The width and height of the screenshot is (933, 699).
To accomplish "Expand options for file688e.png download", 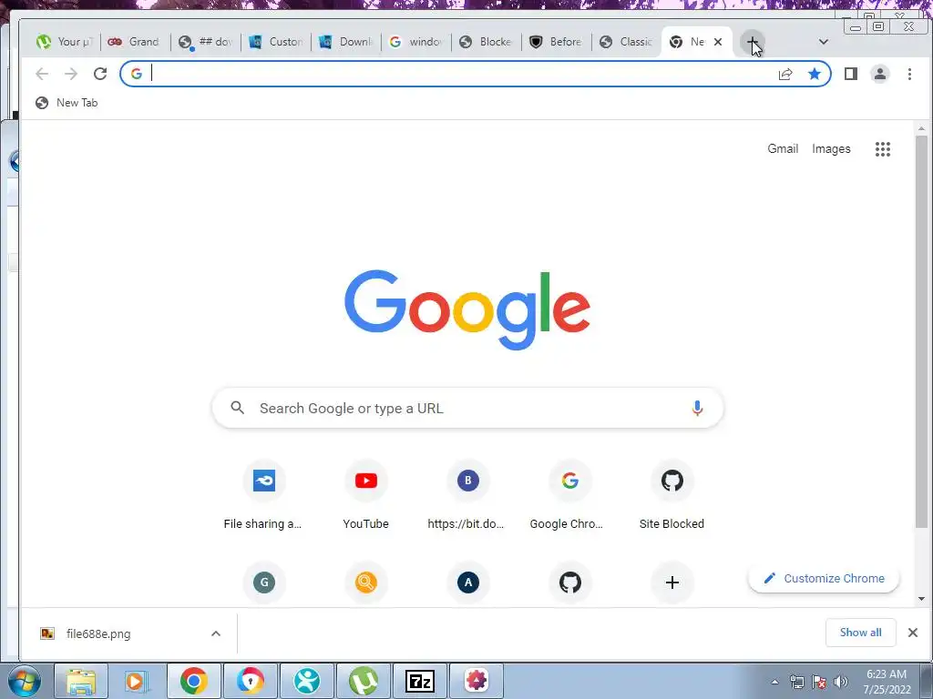I will click(x=216, y=633).
